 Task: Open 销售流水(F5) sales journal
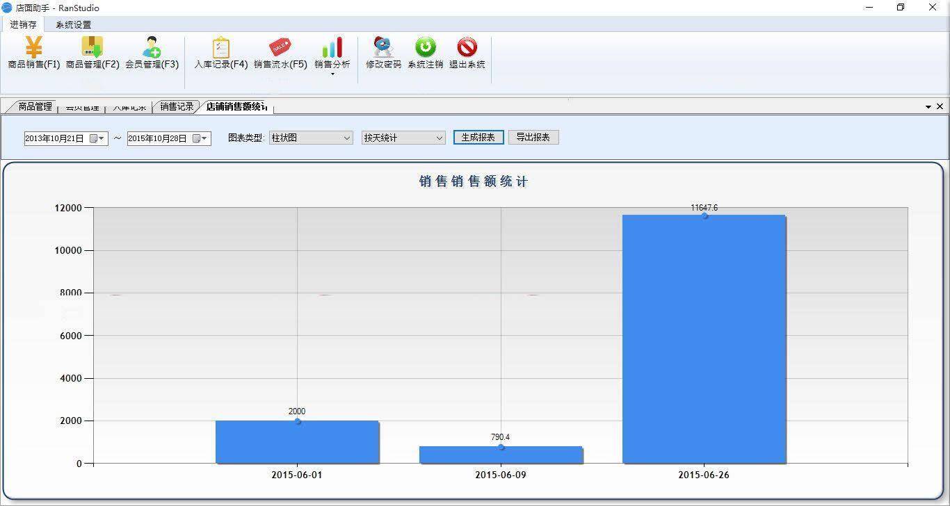coord(280,53)
